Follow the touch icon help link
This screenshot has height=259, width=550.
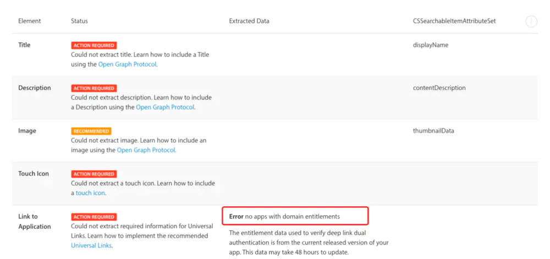[90, 193]
